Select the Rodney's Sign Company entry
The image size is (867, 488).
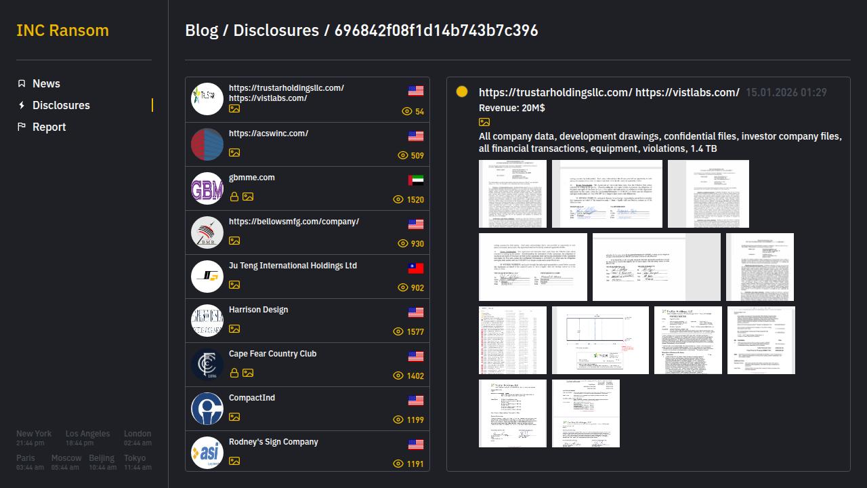click(x=274, y=442)
